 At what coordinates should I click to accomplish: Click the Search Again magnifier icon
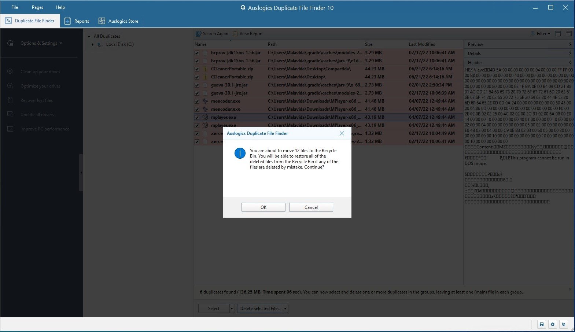pyautogui.click(x=199, y=34)
